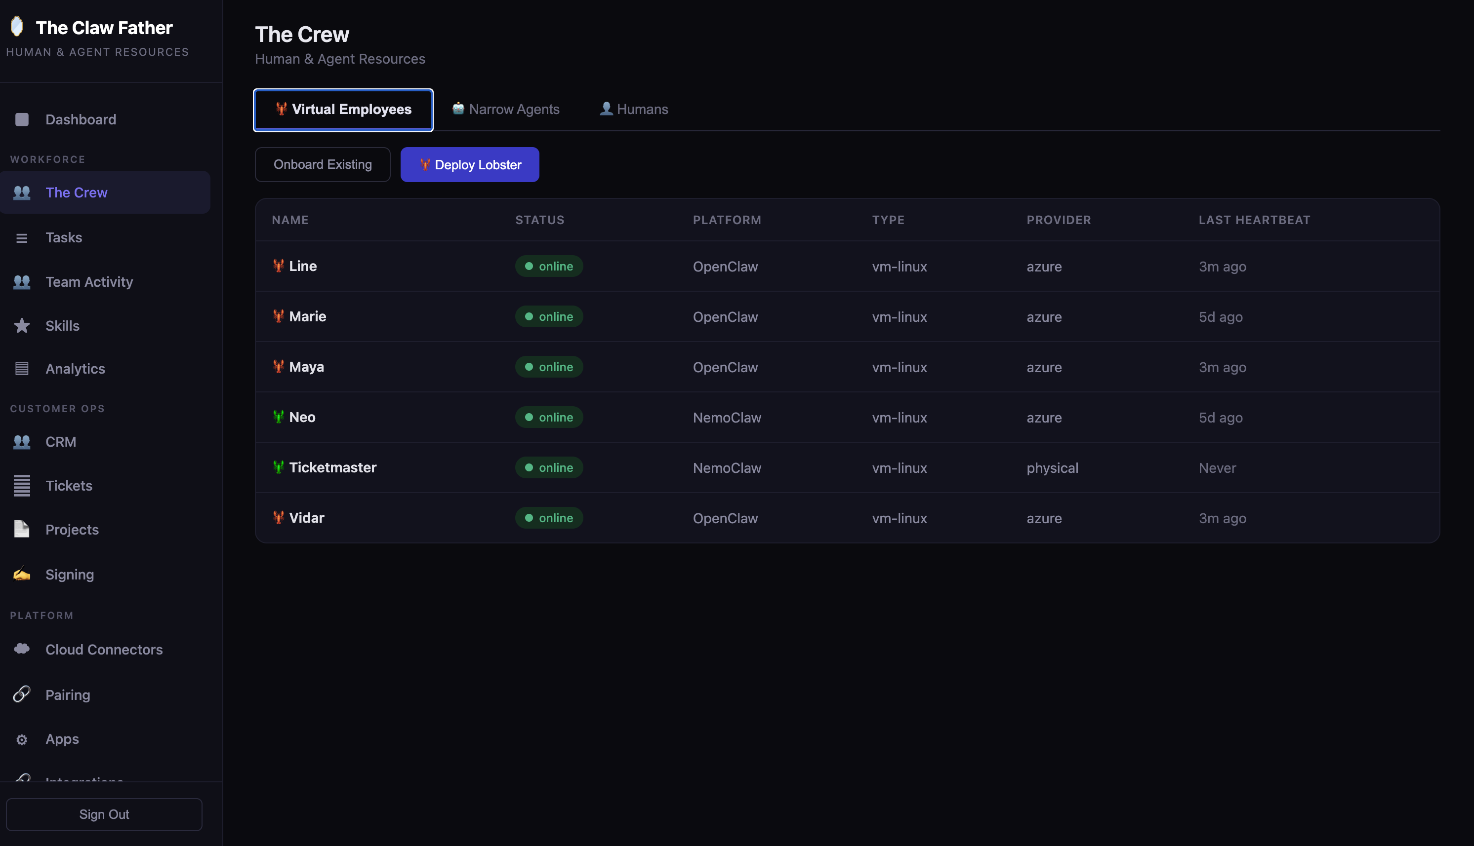Click the Projects document icon
Image resolution: width=1474 pixels, height=846 pixels.
[x=22, y=529]
